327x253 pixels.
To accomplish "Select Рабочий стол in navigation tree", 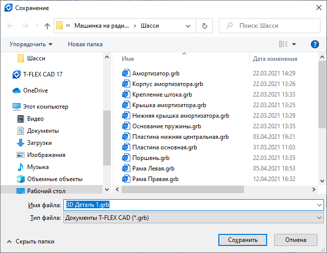I will (x=45, y=191).
